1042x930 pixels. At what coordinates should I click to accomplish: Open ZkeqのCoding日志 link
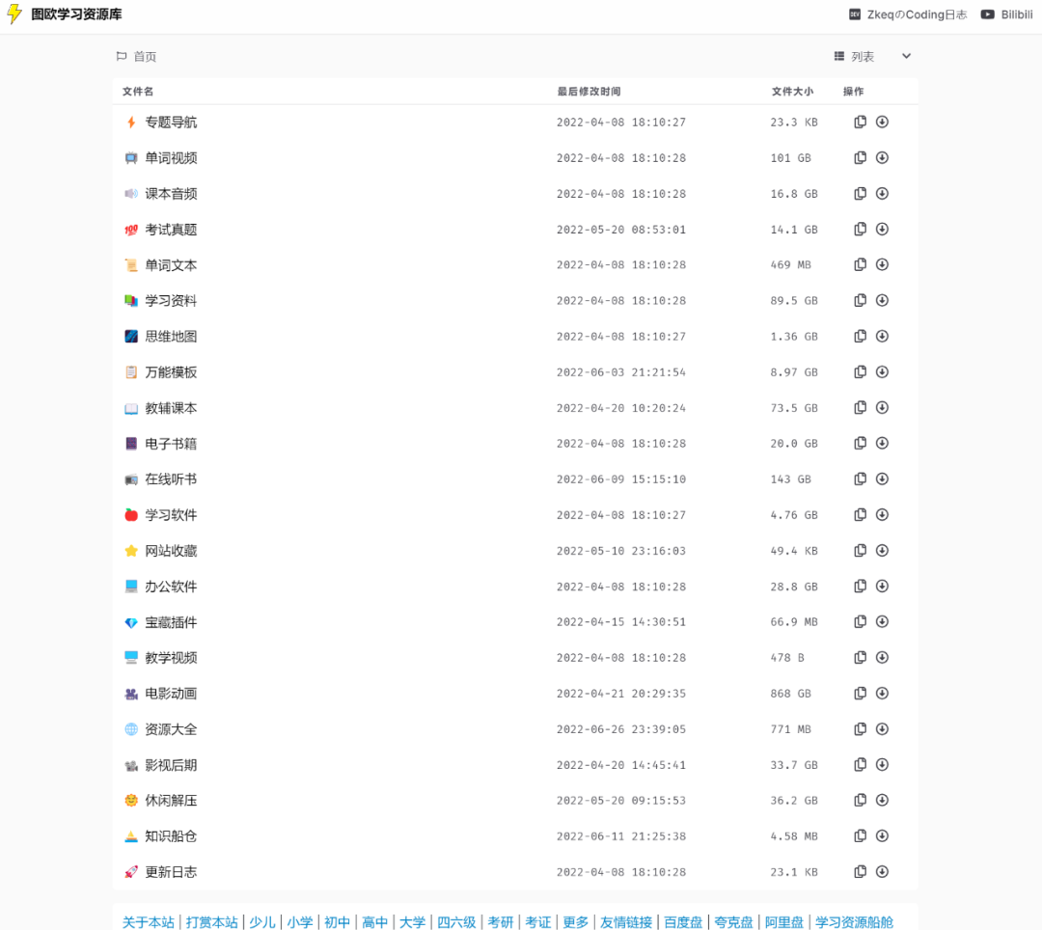[909, 14]
